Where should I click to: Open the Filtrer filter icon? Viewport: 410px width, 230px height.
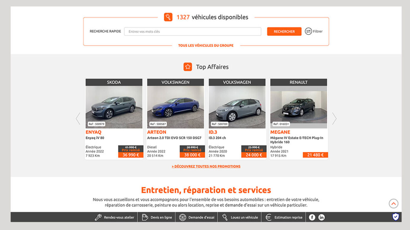(x=308, y=31)
